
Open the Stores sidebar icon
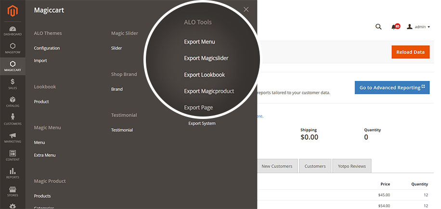pos(13,191)
